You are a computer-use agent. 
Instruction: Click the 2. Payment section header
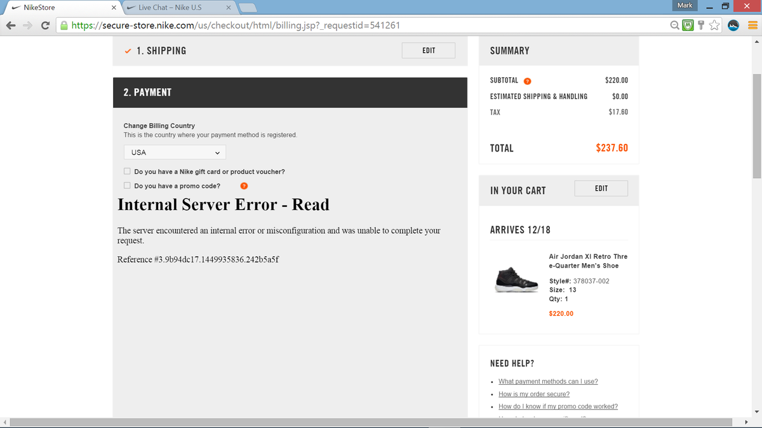point(290,93)
